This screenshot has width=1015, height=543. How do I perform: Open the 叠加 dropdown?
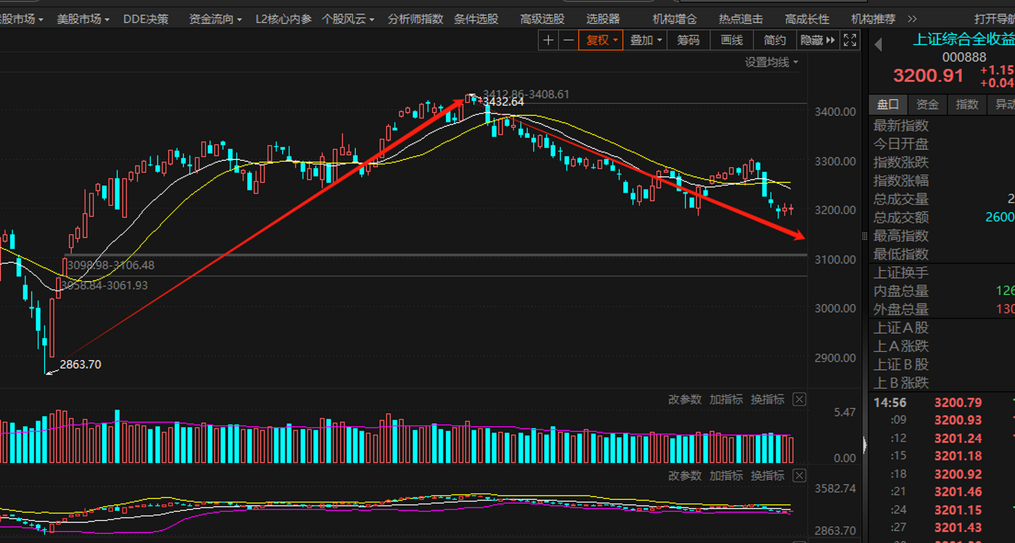645,40
